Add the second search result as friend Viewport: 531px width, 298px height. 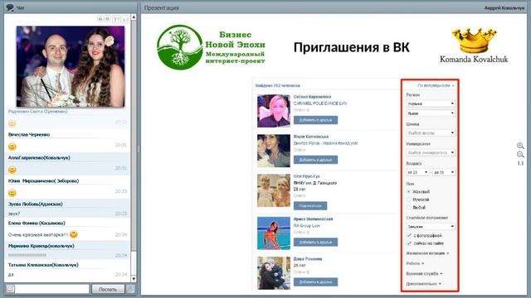pos(315,160)
